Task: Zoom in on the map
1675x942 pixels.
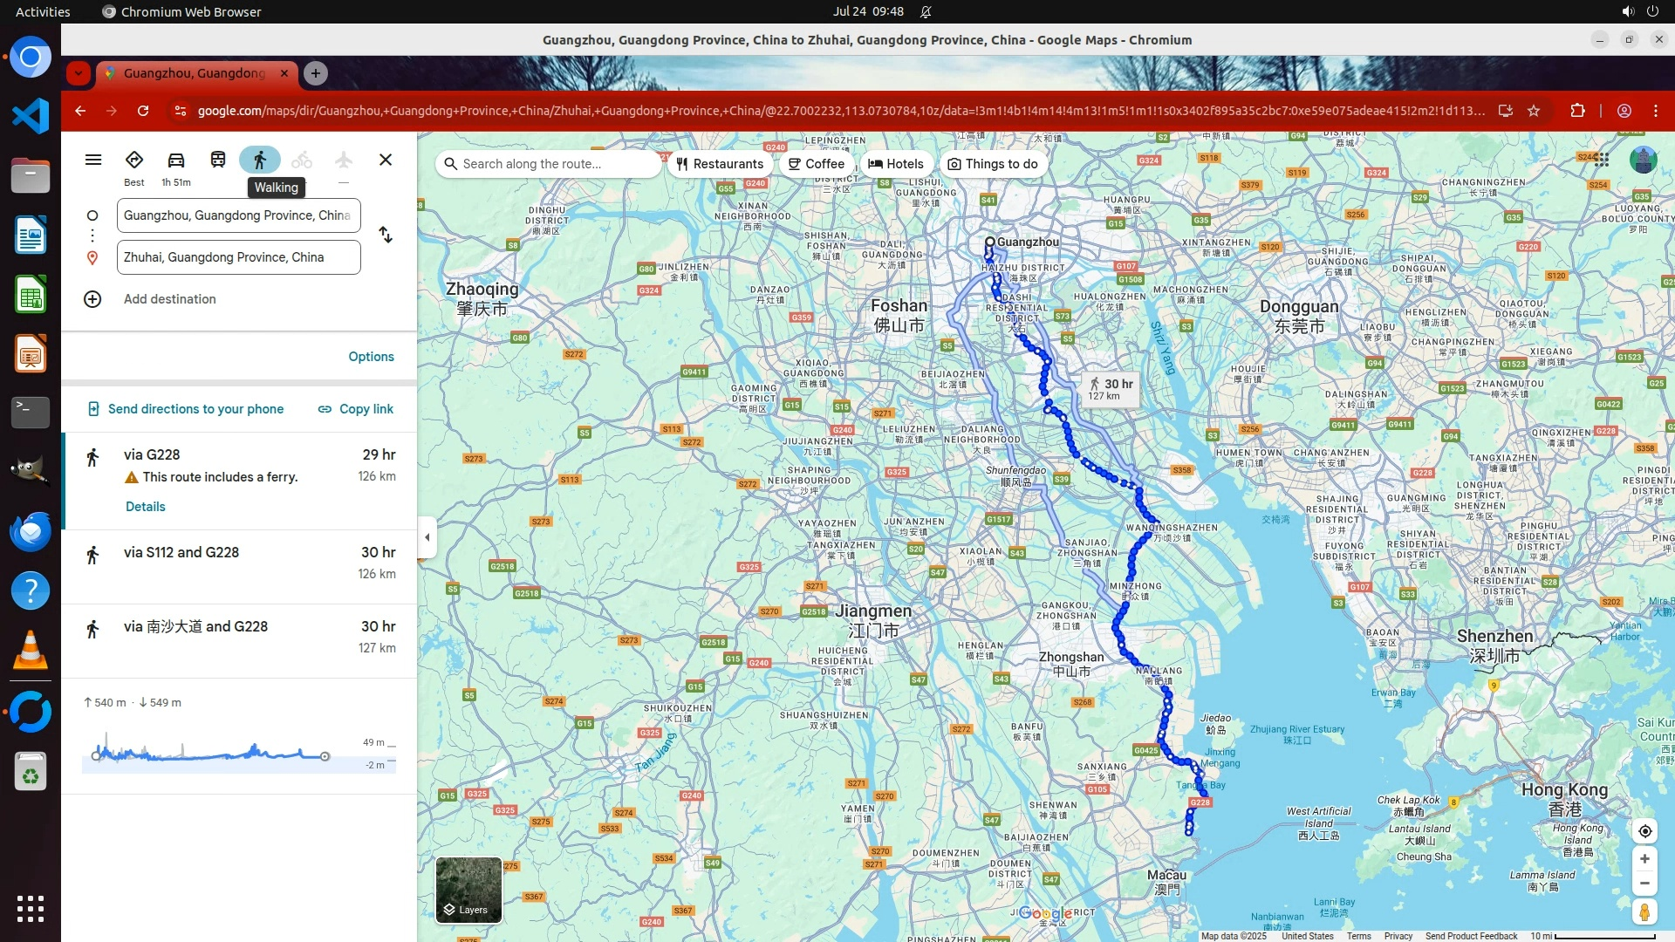Action: click(x=1644, y=859)
